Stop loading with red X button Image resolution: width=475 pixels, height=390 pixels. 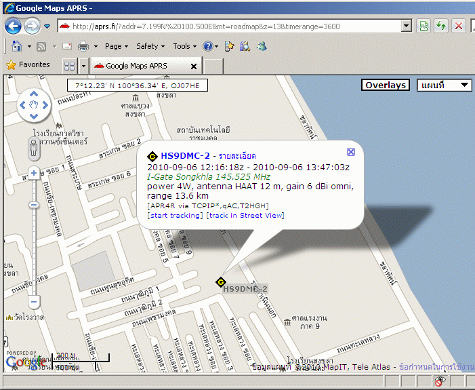click(x=459, y=26)
